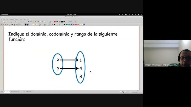
Task: Toggle the fill shape icon
Action: tap(60, 25)
